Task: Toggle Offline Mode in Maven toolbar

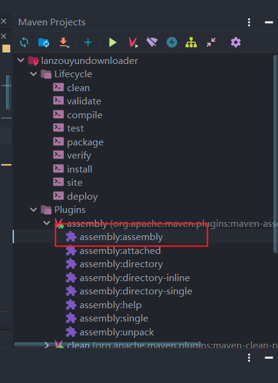Action: [x=152, y=42]
